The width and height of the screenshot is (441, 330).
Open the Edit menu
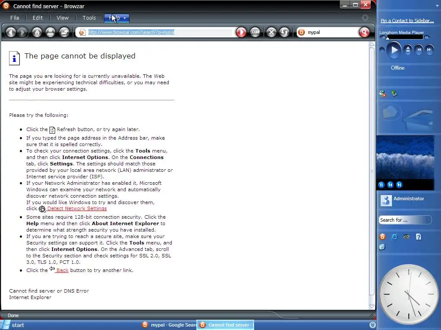(x=38, y=18)
